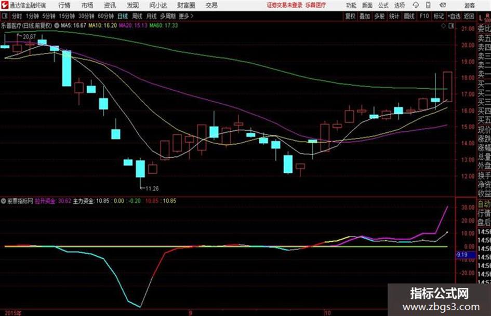
Task: Click the 20.67 high price marker
Action: click(x=29, y=37)
